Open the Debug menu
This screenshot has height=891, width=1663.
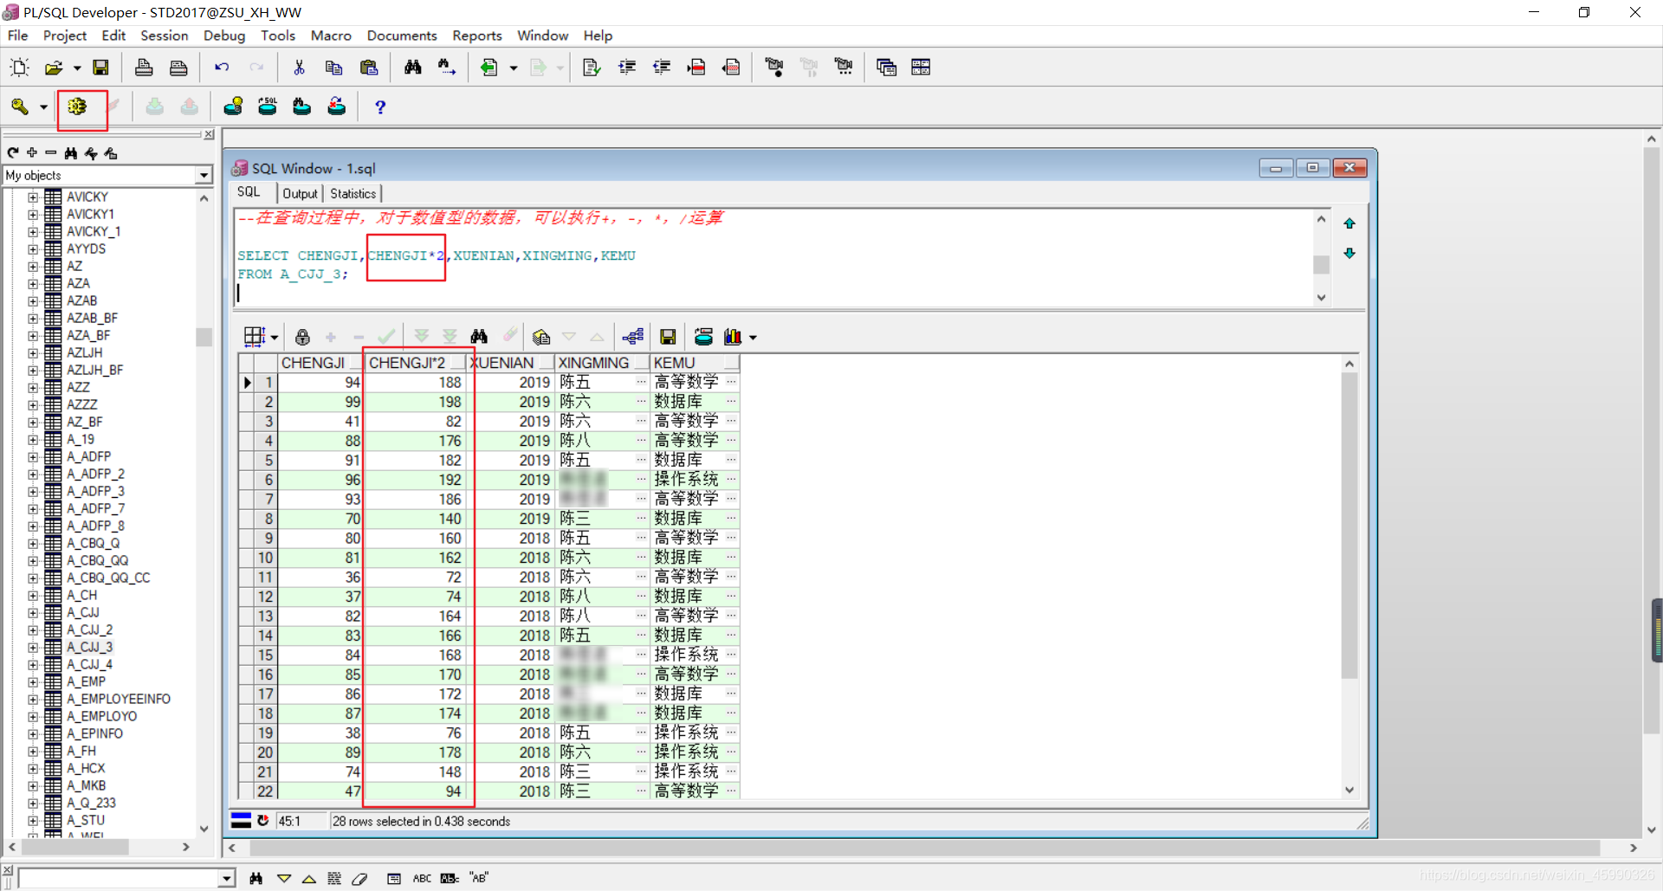(224, 36)
